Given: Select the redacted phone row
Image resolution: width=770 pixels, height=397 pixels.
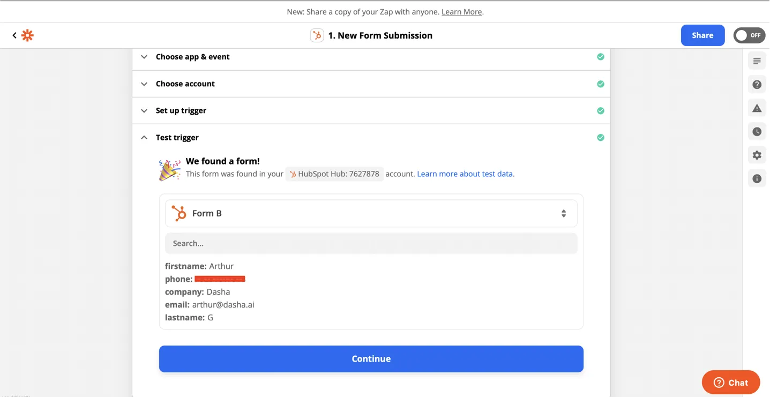Looking at the screenshot, I should tap(205, 279).
